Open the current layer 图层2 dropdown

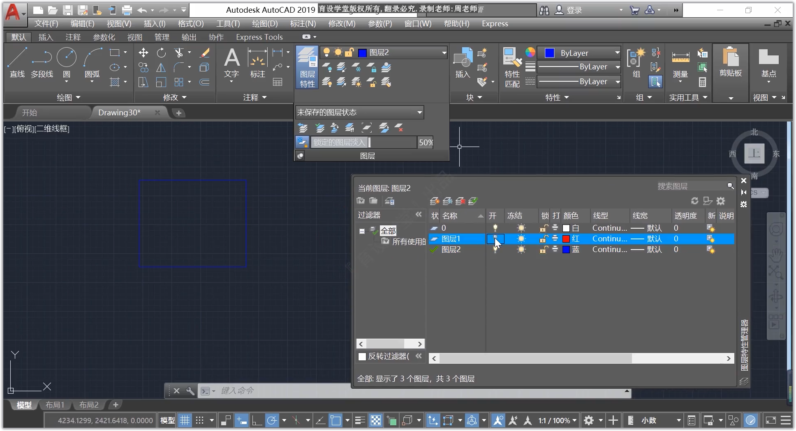(444, 53)
